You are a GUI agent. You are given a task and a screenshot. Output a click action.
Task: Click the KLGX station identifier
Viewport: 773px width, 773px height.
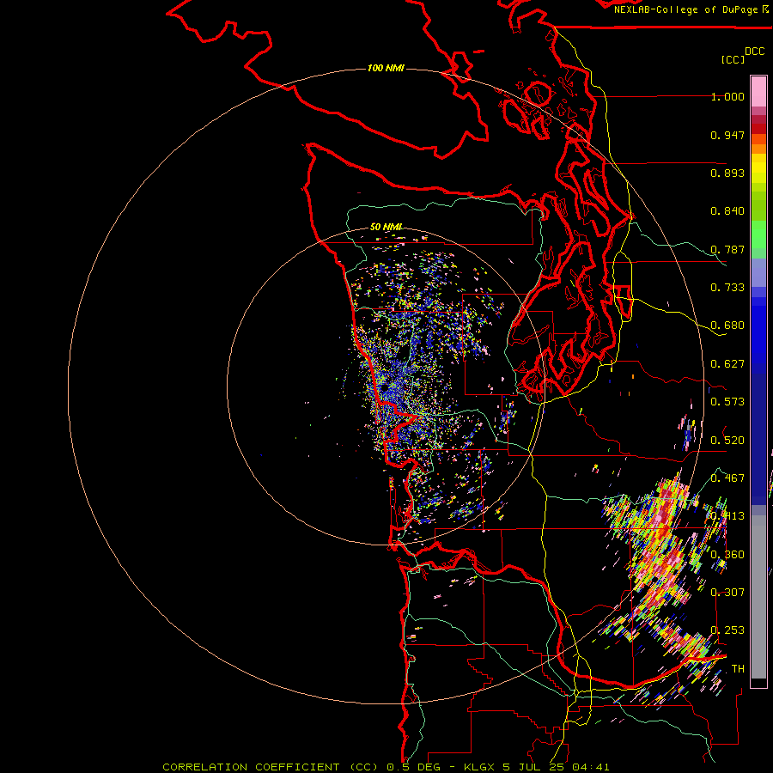point(478,767)
